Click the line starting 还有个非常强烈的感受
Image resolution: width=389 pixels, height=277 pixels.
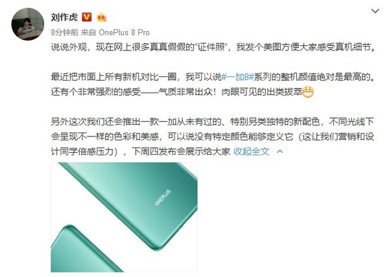182,92
